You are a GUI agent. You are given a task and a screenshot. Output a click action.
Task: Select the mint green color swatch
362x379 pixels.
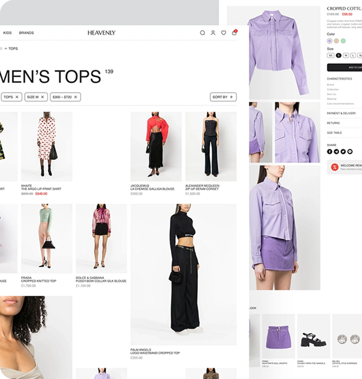point(343,41)
